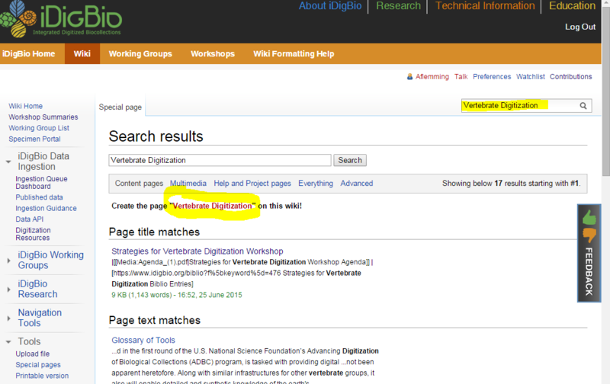Click Printable version link
Image resolution: width=610 pixels, height=384 pixels.
42,376
